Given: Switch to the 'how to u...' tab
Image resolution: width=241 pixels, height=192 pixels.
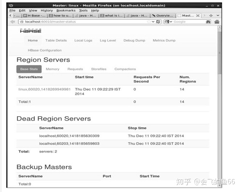Looking at the screenshot, I should 60,15.
